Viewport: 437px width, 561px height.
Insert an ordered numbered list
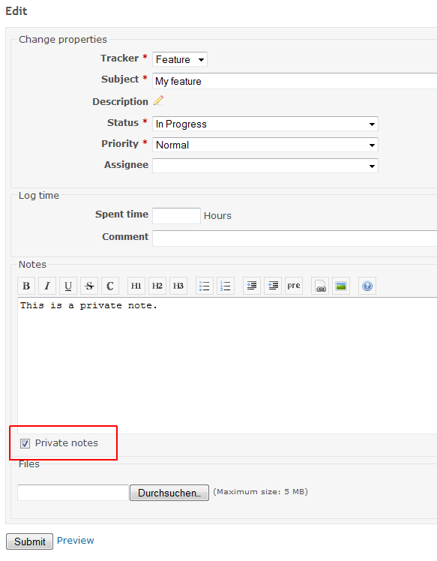click(226, 286)
